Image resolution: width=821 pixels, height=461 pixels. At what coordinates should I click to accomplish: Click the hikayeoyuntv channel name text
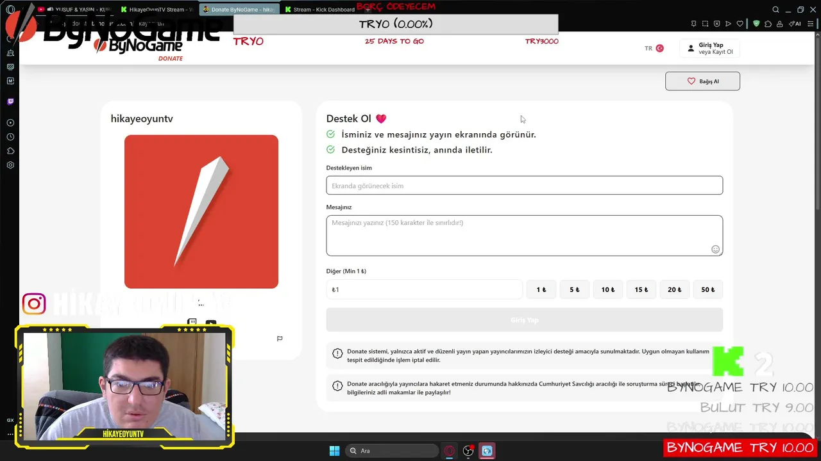coord(142,119)
